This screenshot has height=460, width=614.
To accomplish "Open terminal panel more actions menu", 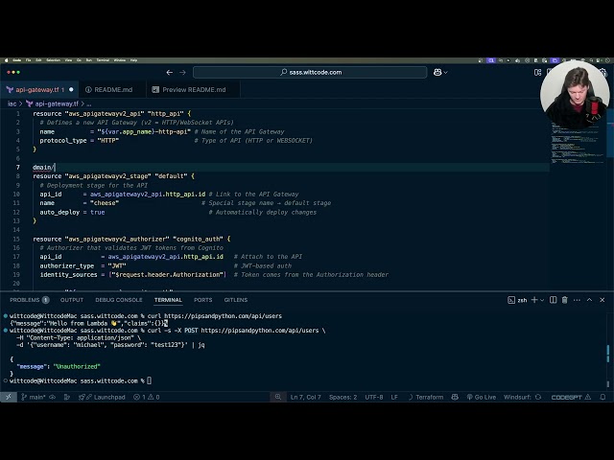I will [577, 300].
